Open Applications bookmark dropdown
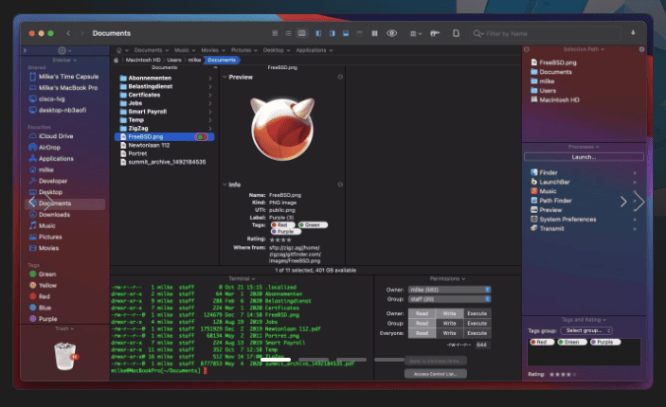Viewport: 666px width, 407px height. point(314,50)
